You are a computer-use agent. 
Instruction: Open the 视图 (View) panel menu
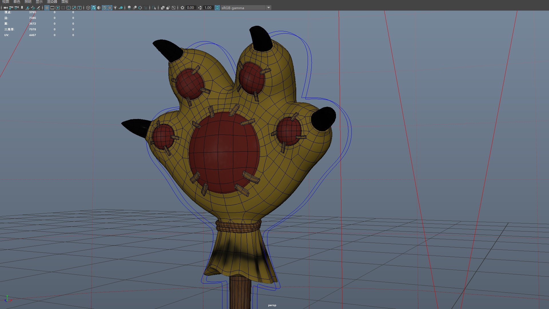(5, 2)
